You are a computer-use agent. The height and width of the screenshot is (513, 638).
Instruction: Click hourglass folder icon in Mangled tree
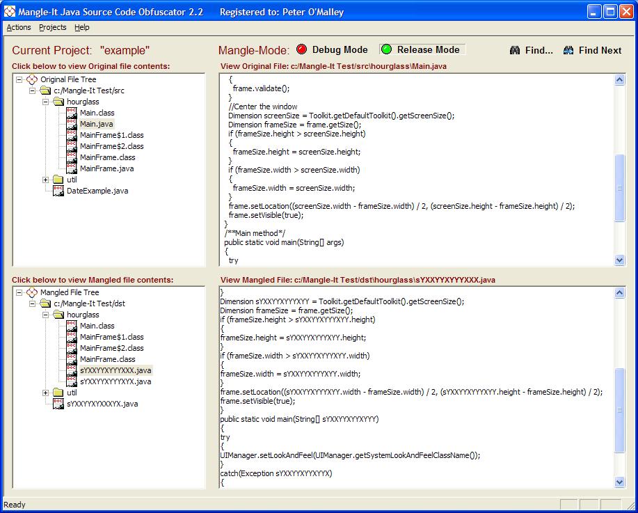click(58, 315)
